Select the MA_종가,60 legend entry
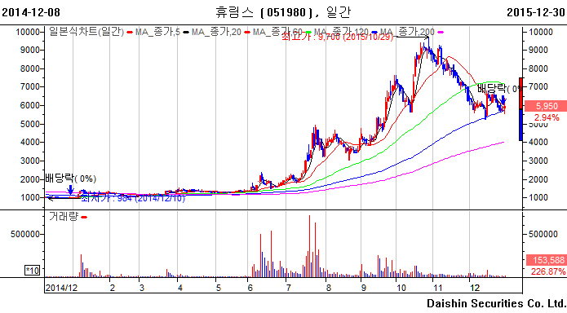 [277, 32]
